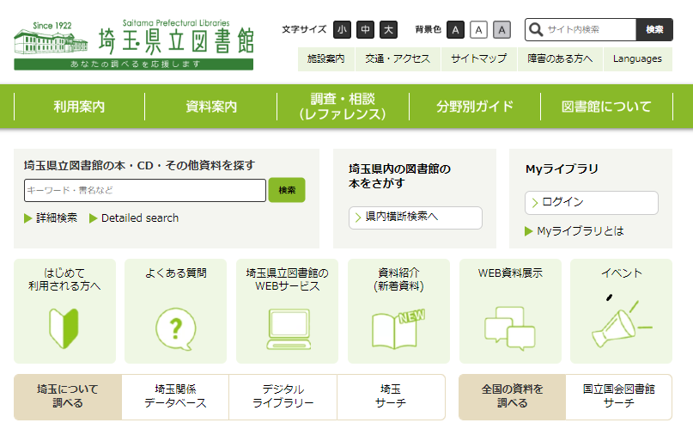Screen dimensions: 693x435
Task: Open 交通・アクセス page
Action: coord(398,58)
